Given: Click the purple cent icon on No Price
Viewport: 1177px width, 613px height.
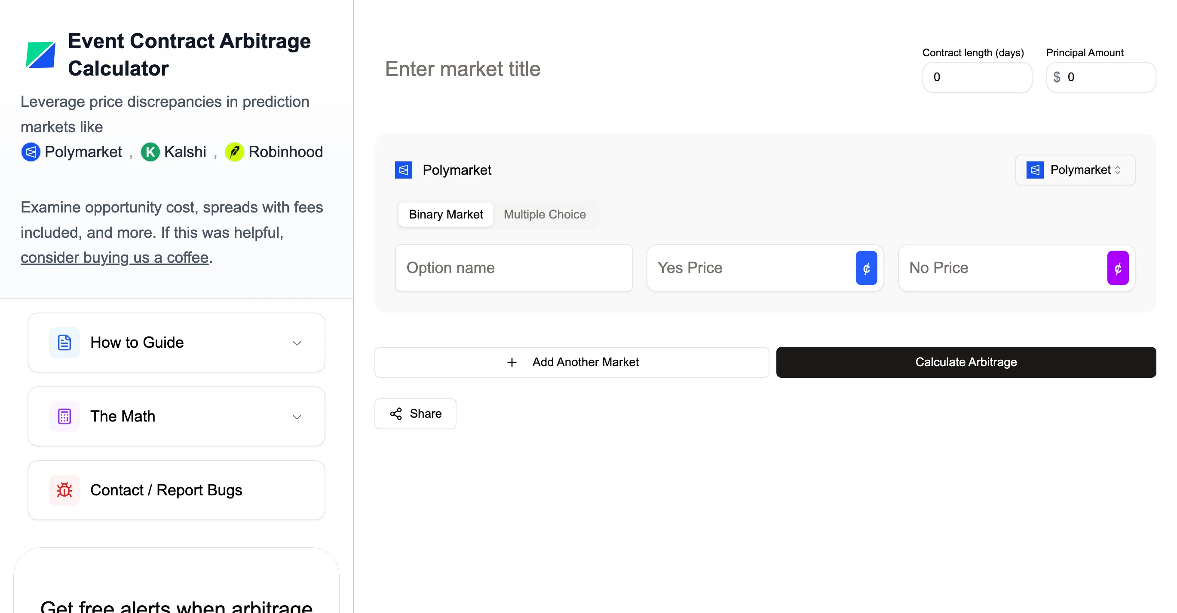Looking at the screenshot, I should [1118, 268].
